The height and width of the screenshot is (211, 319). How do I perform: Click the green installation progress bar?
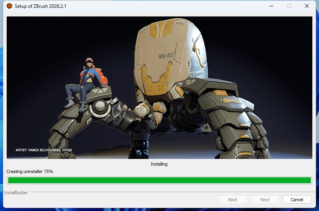(159, 180)
